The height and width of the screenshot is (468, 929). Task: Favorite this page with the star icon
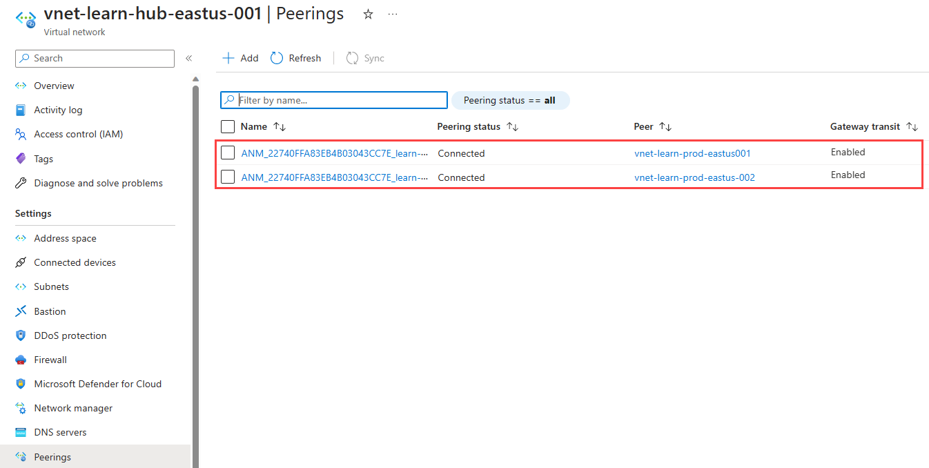click(x=369, y=14)
